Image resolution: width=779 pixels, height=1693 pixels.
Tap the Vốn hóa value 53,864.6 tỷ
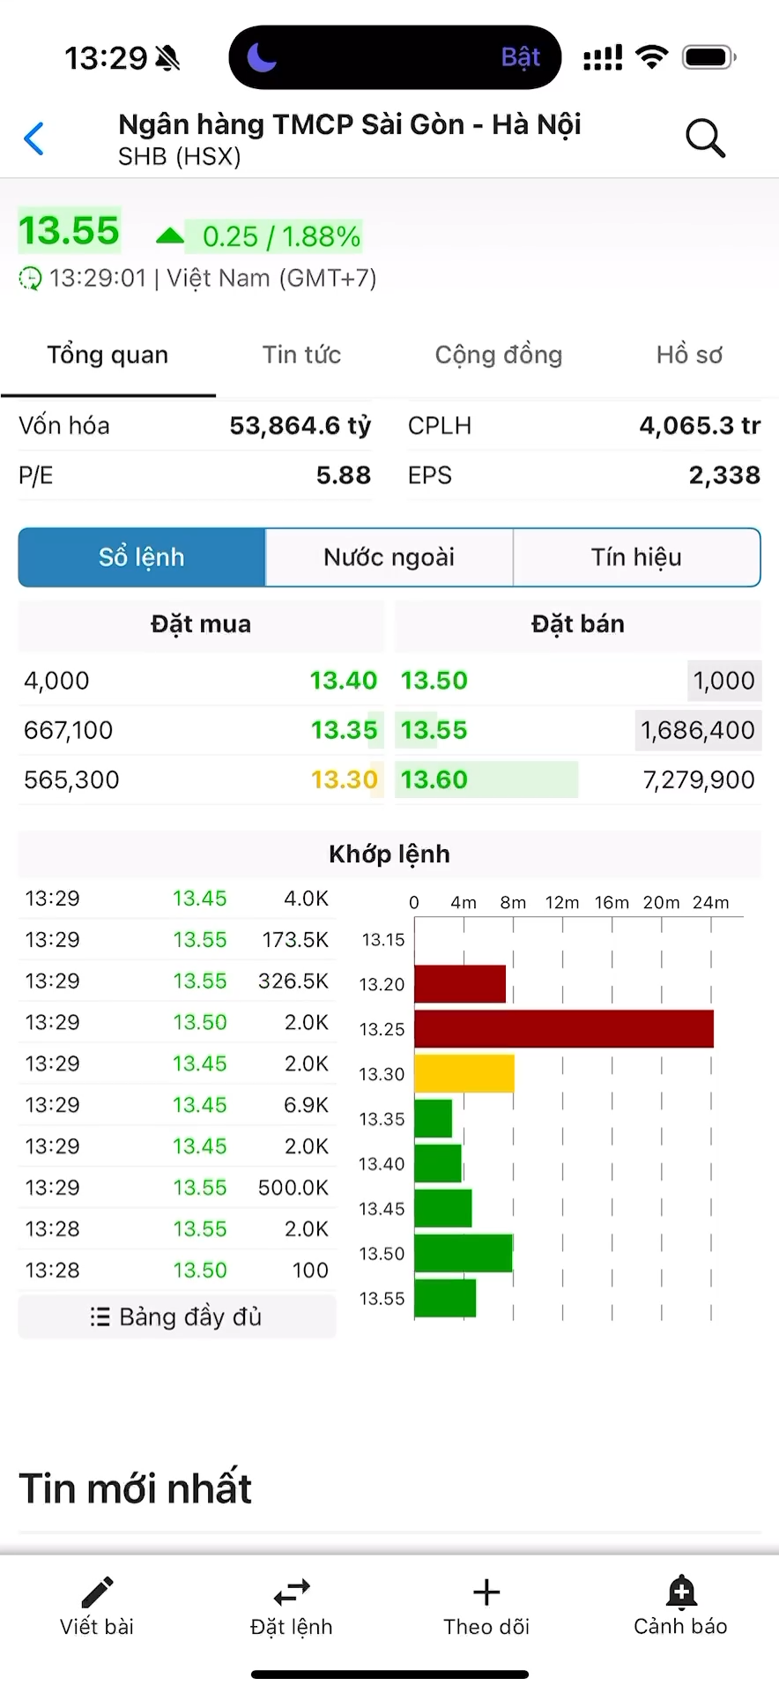(x=300, y=426)
